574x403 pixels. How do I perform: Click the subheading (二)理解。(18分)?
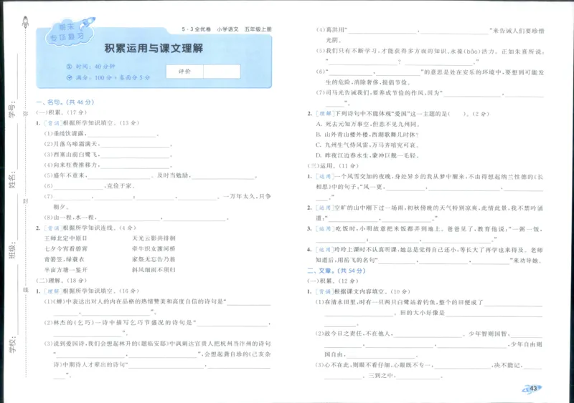[x=62, y=281]
